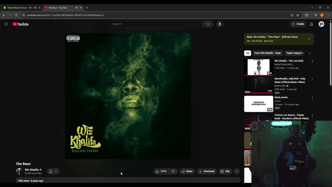This screenshot has height=187, width=332.
Task: Go to the YouTube home logo
Action: point(20,24)
